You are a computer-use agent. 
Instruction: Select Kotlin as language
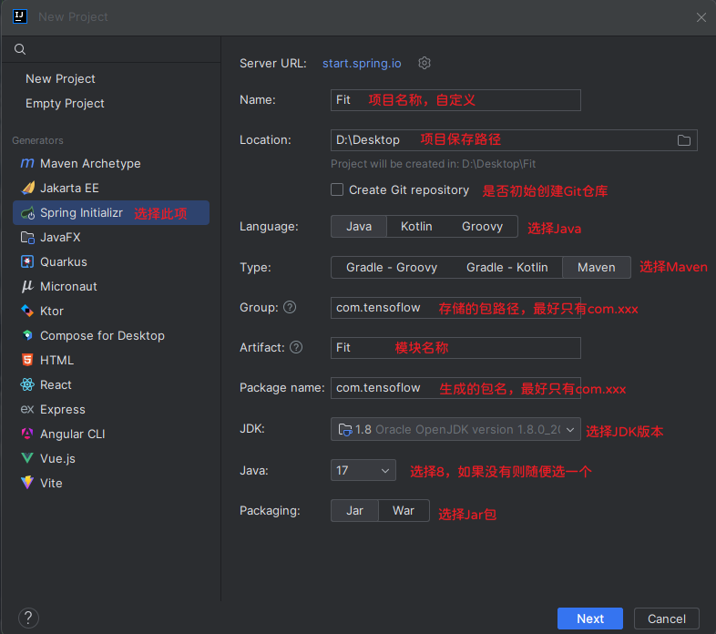[416, 227]
